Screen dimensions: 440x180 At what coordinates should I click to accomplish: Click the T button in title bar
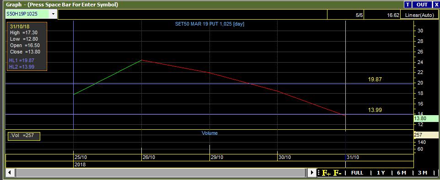click(x=408, y=5)
